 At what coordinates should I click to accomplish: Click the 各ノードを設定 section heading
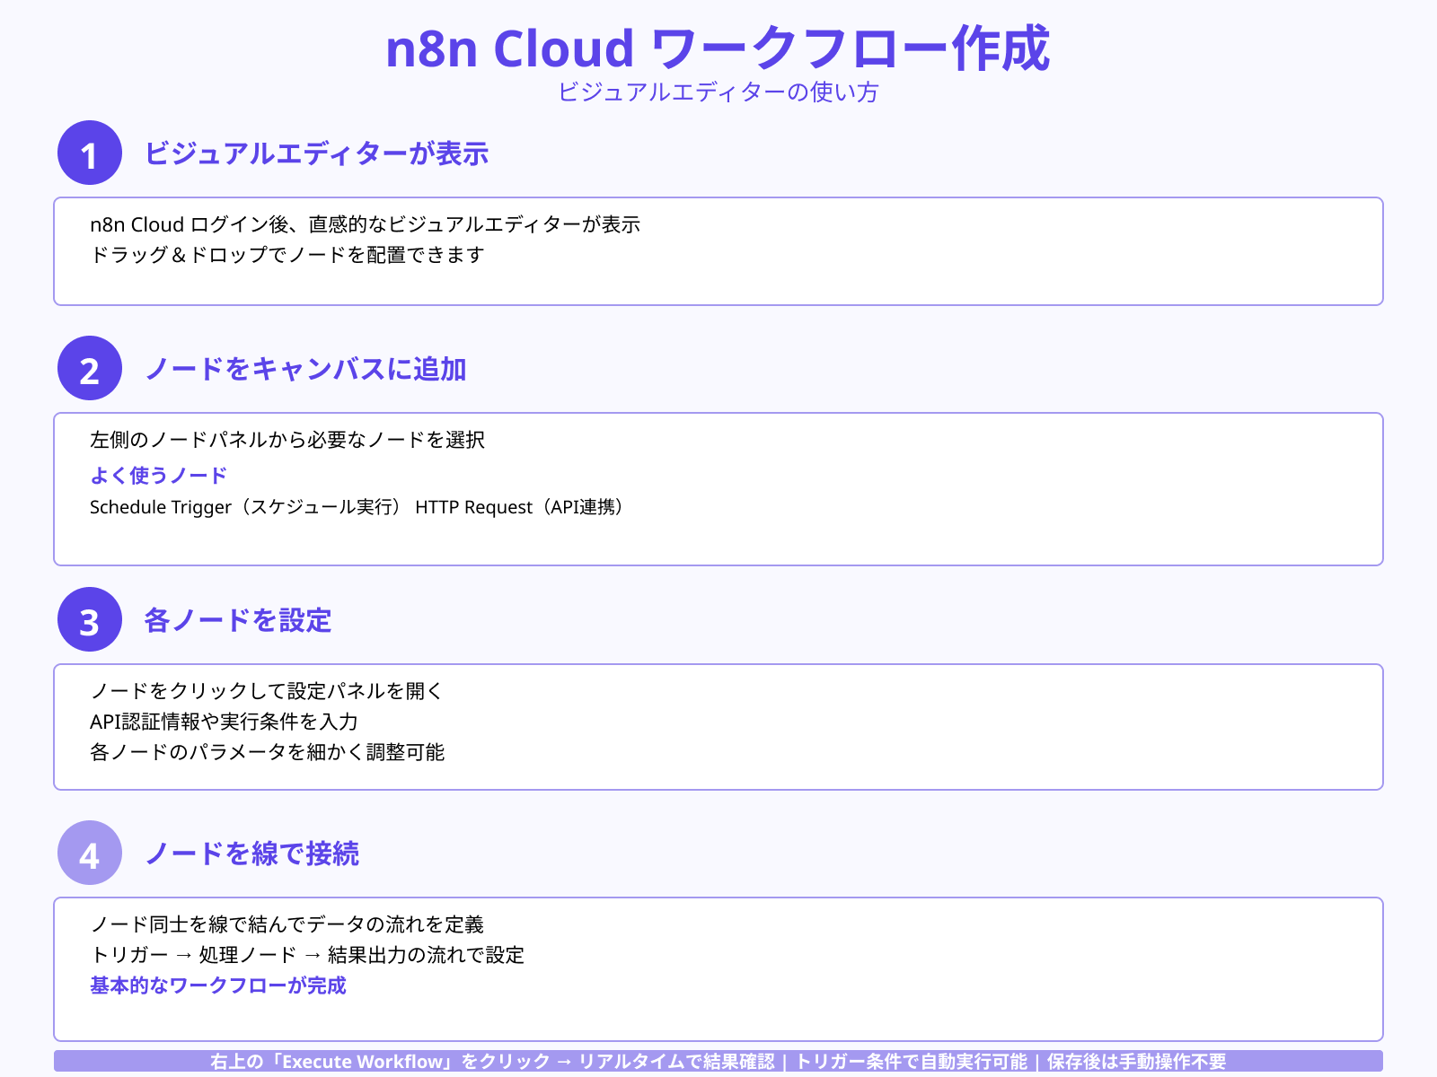pos(238,620)
